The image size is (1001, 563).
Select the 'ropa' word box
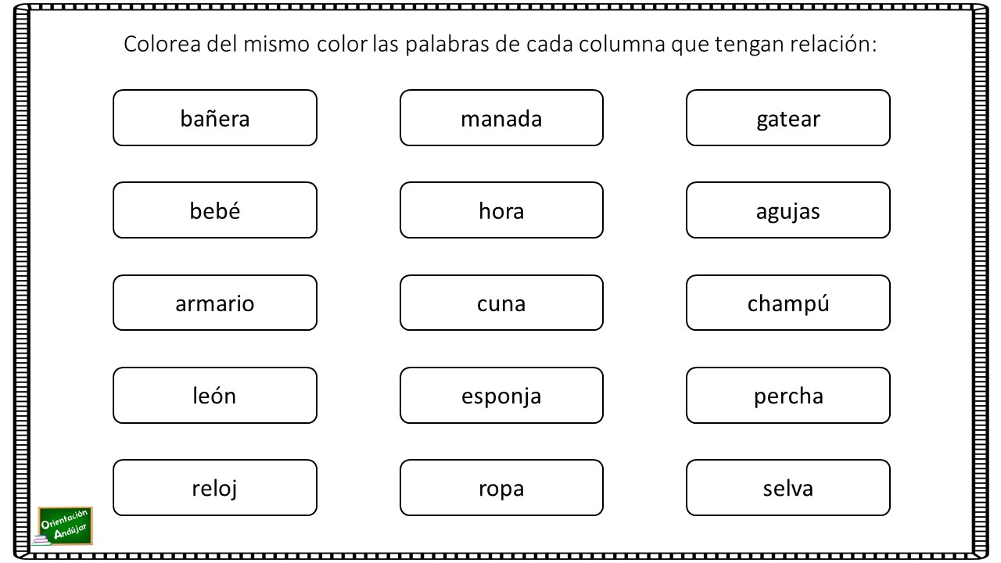[x=501, y=488]
